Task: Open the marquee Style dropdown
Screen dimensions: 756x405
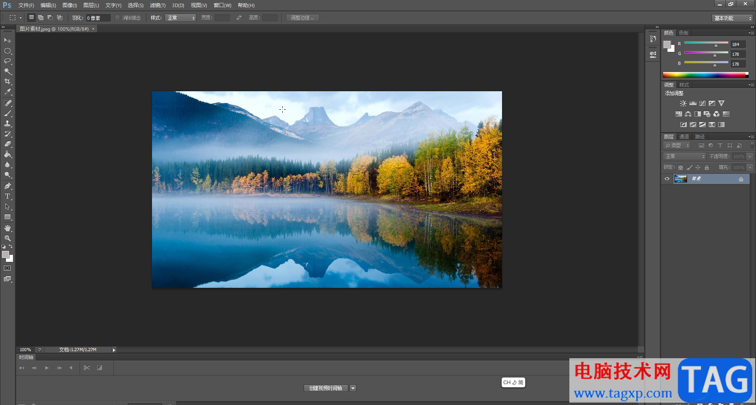Action: (x=181, y=18)
